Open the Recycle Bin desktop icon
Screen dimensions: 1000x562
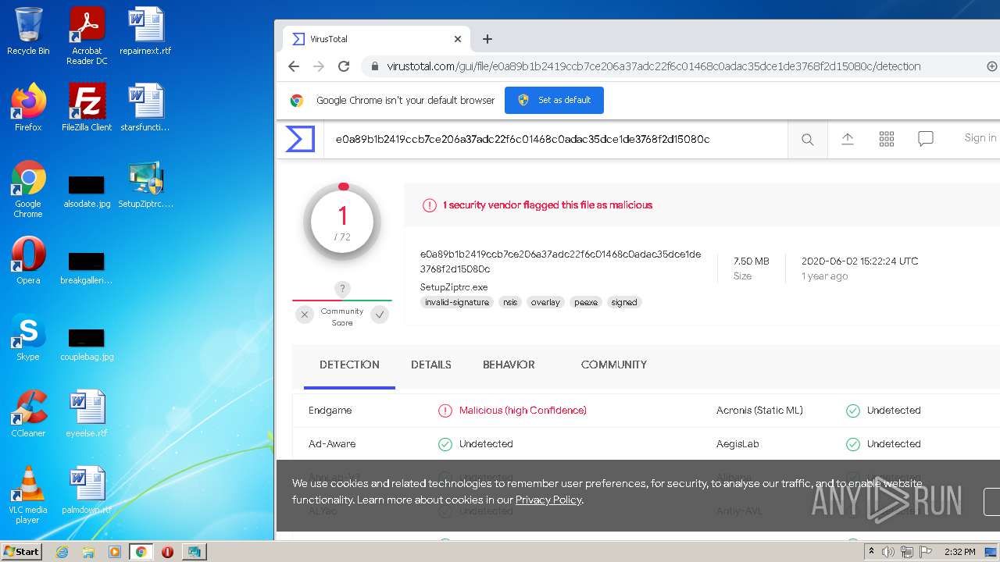point(28,31)
